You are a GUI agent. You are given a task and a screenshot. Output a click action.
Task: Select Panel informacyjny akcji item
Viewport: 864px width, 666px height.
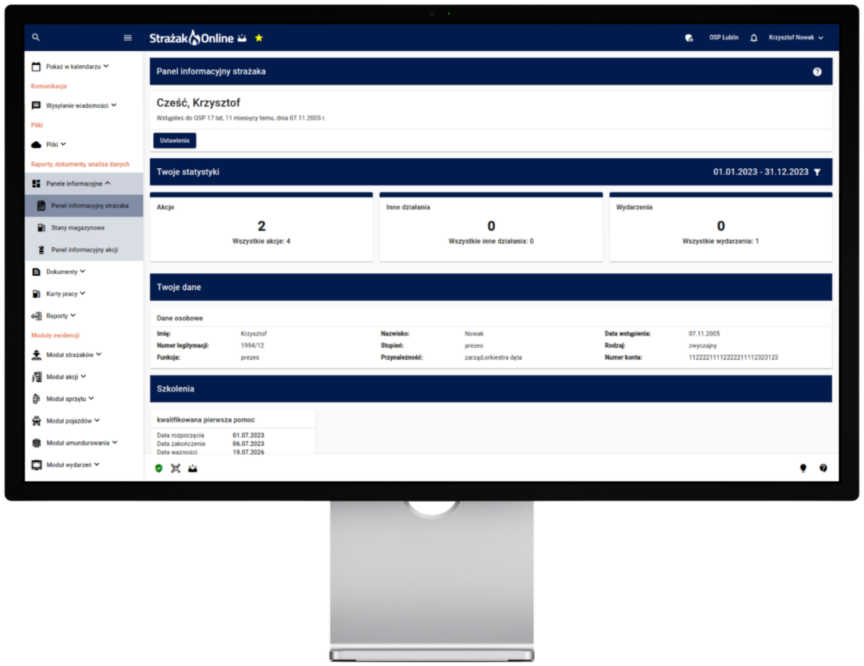pyautogui.click(x=84, y=250)
